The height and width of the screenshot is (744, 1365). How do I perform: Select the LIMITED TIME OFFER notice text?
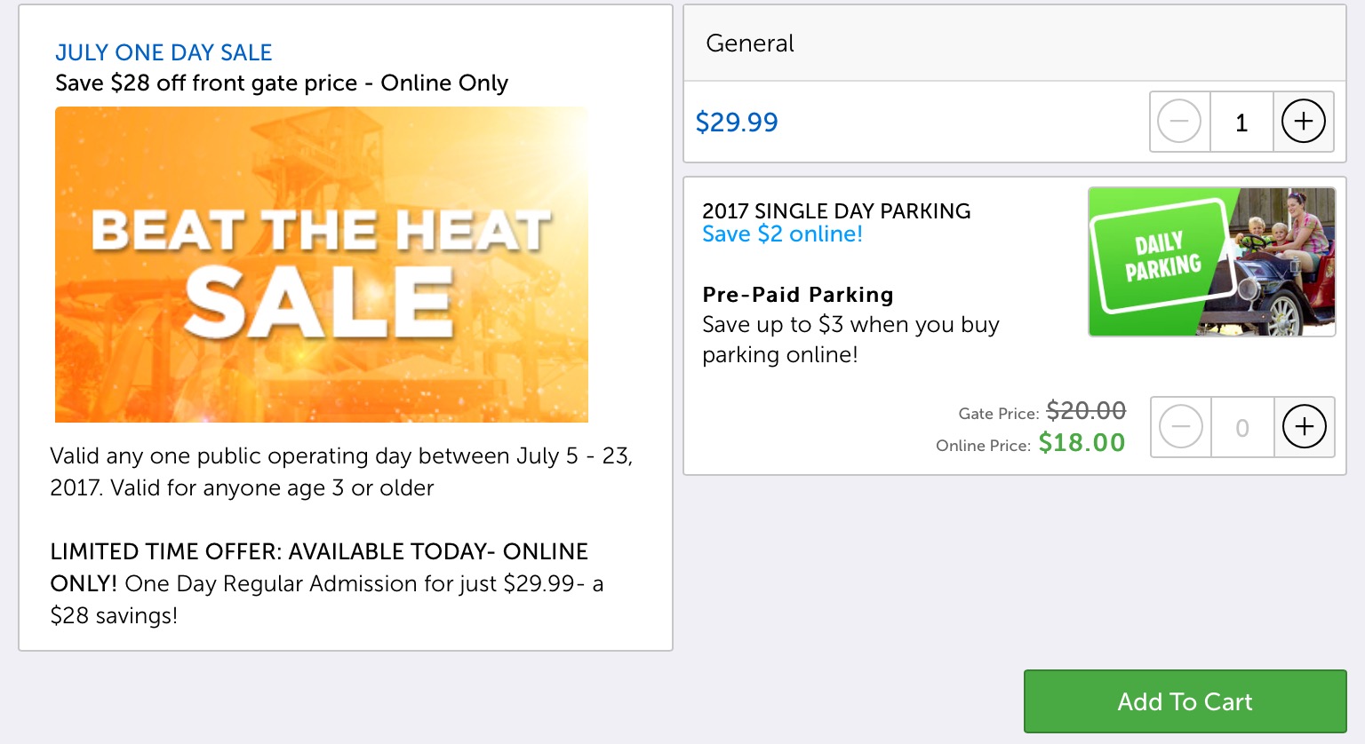(327, 583)
